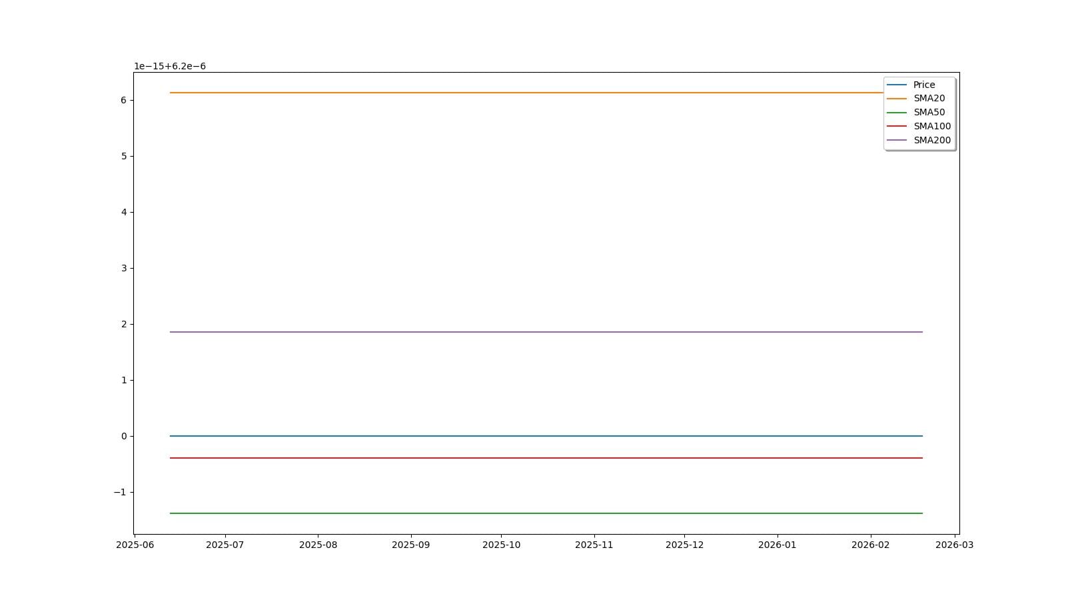
Task: Click the 2026-01 x-axis label
Action: pyautogui.click(x=777, y=545)
